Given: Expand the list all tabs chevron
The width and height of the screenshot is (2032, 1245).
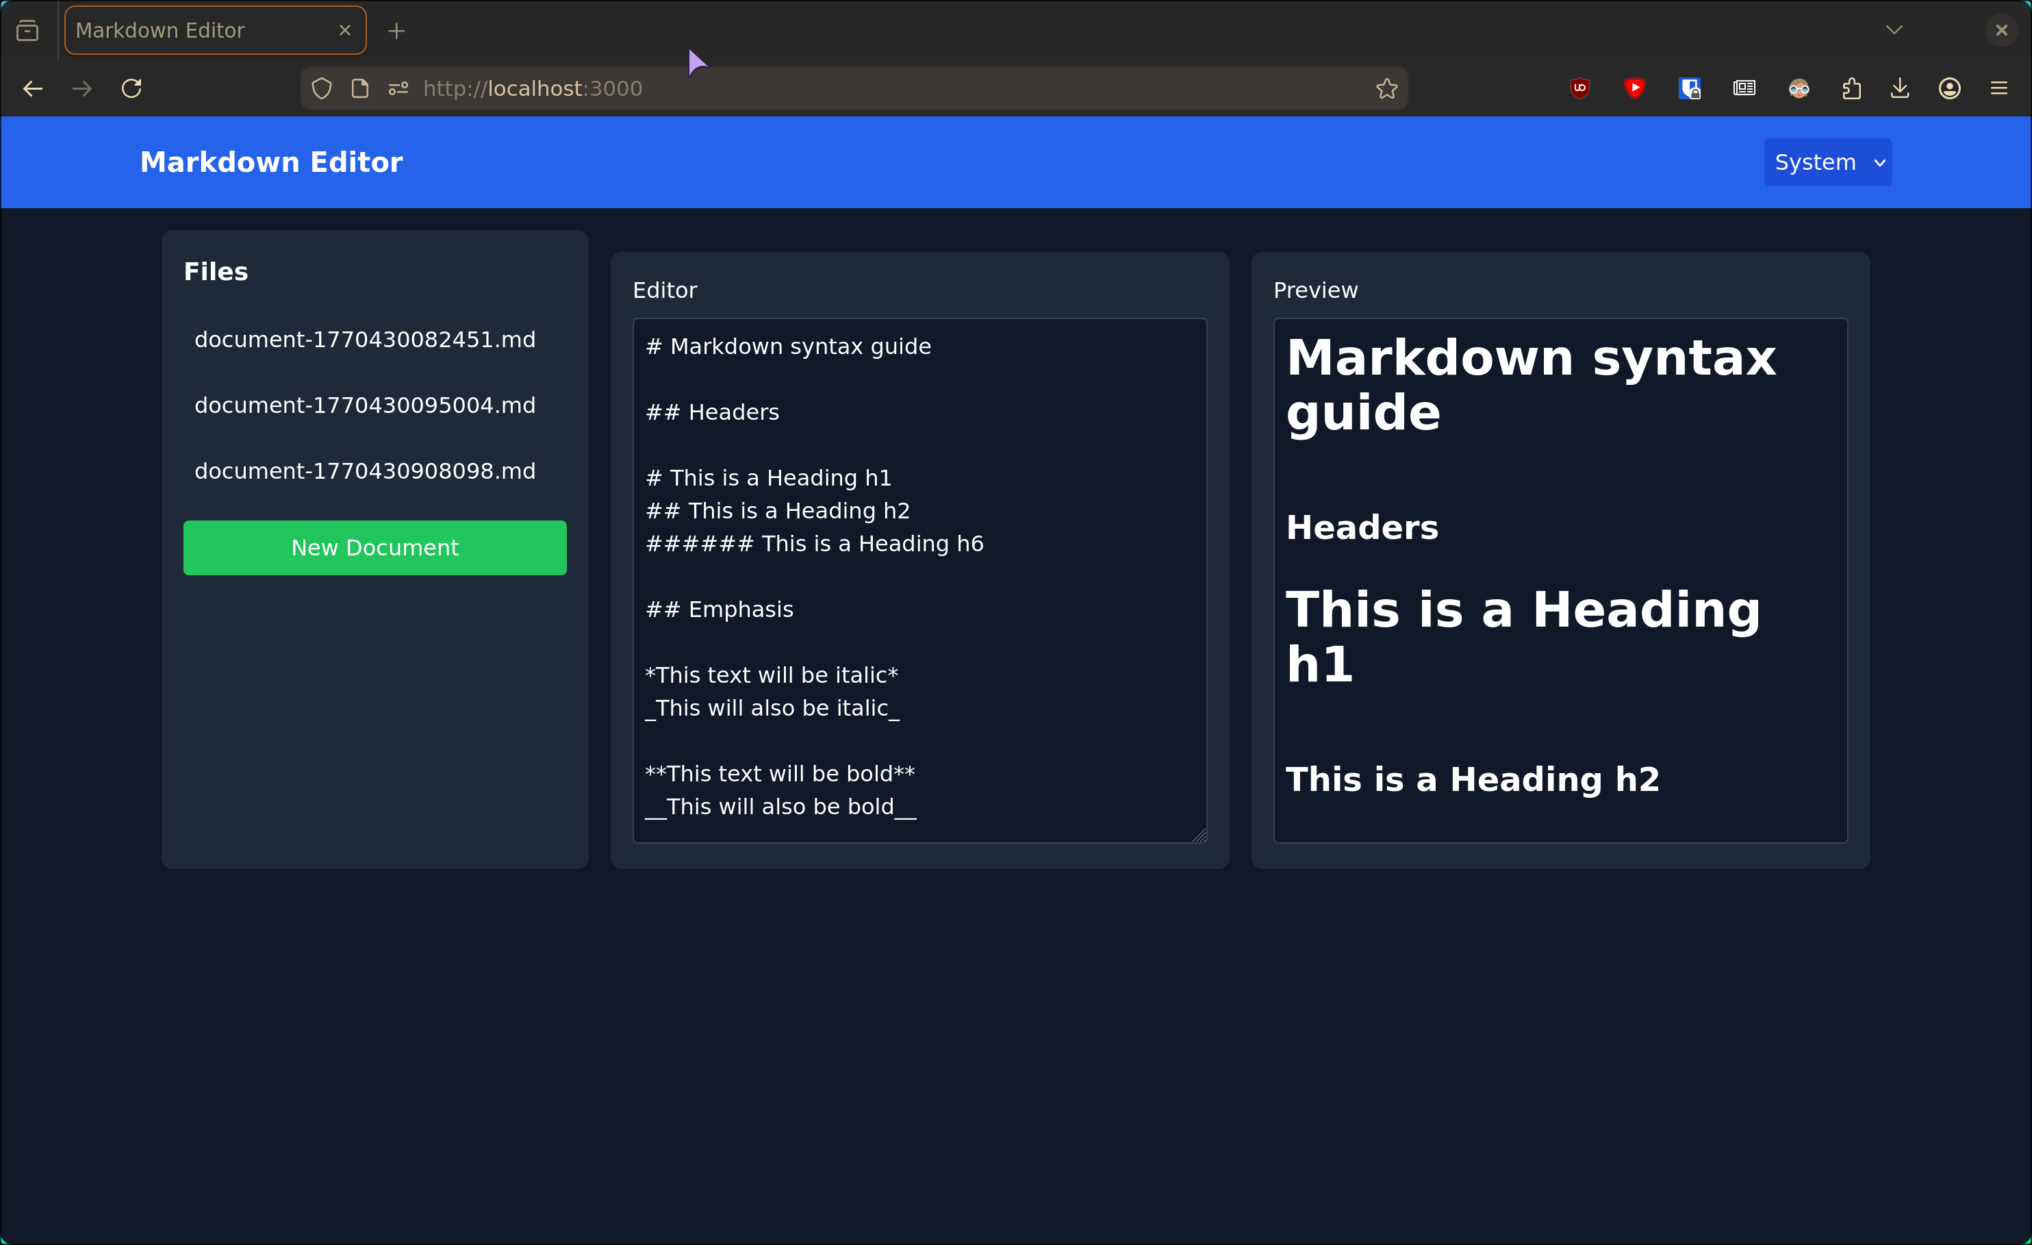Looking at the screenshot, I should (1894, 31).
